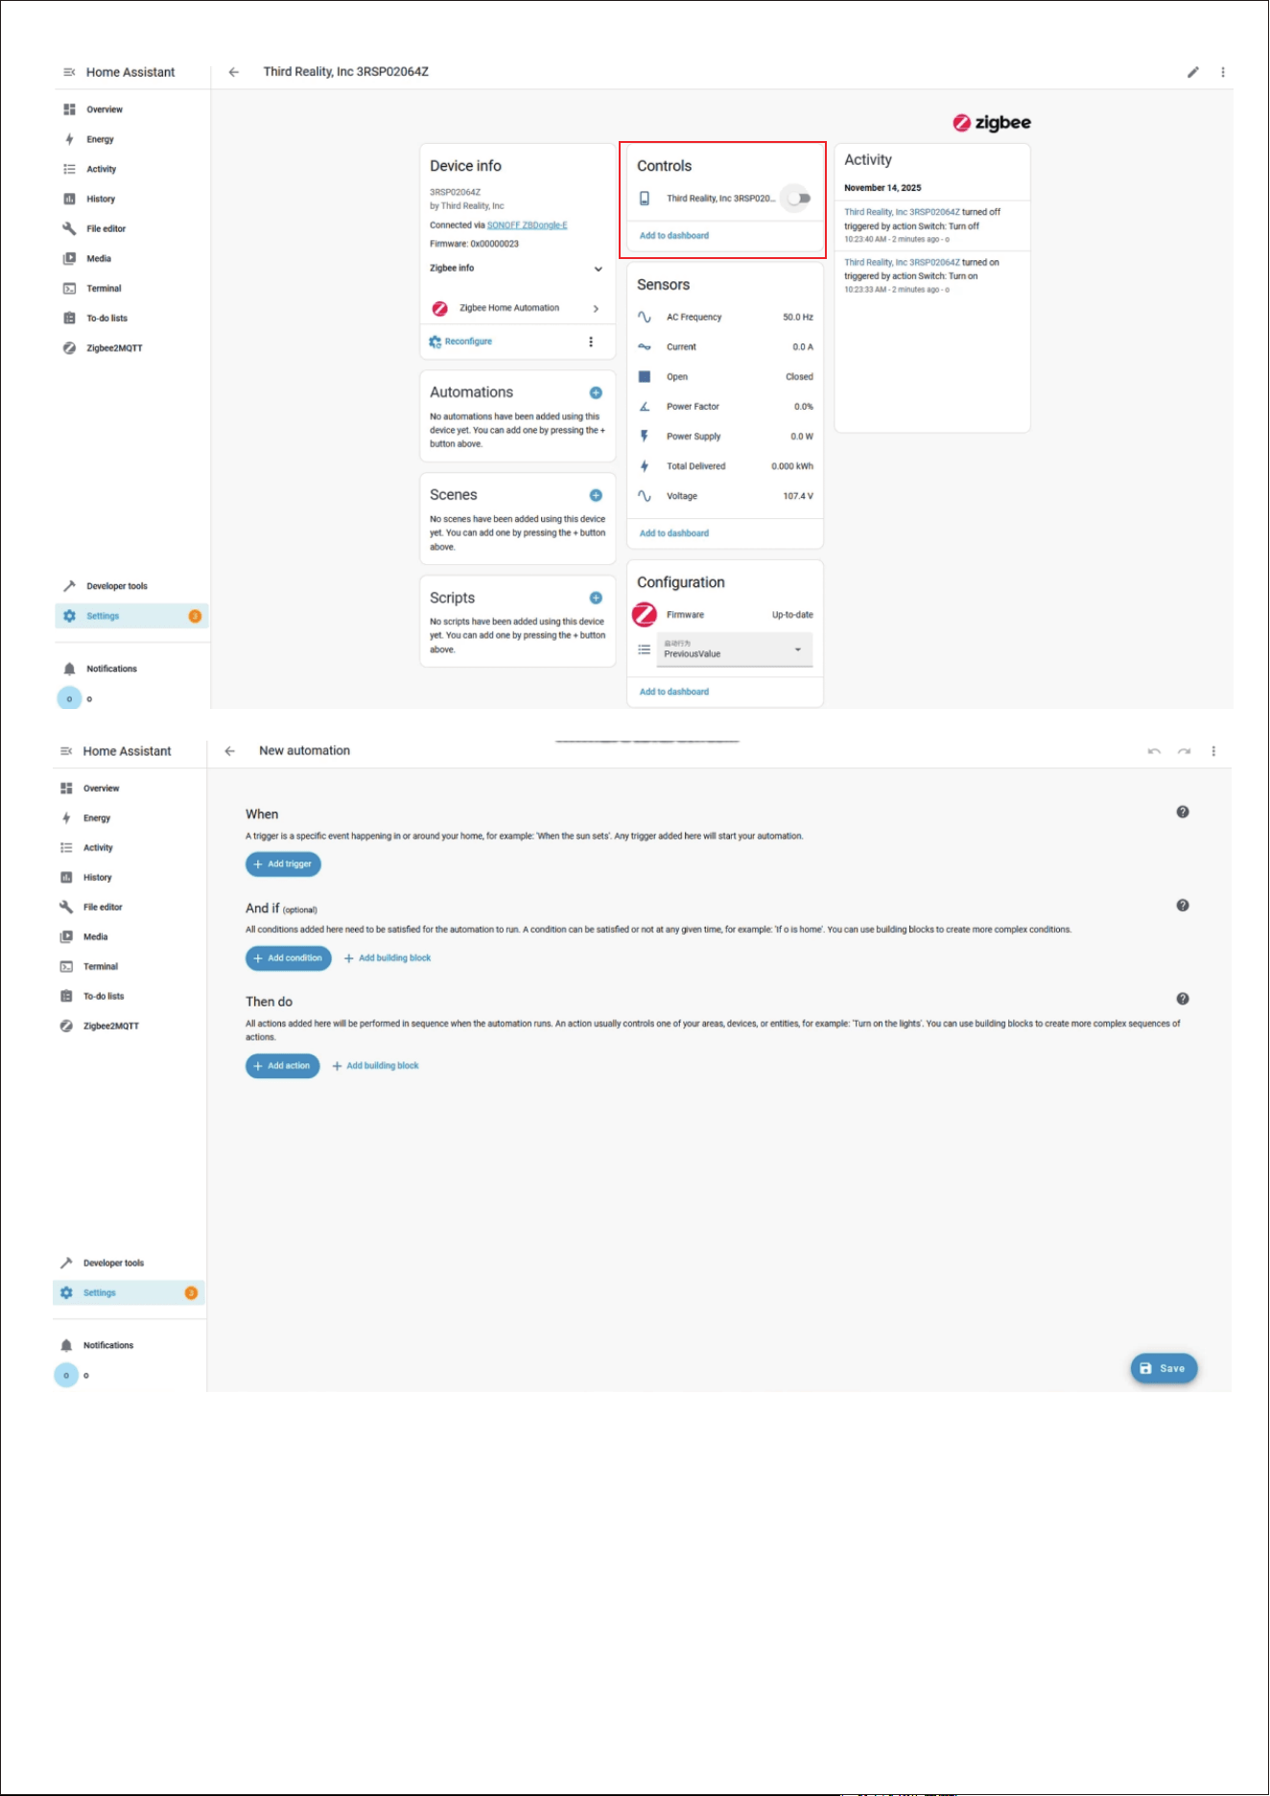The height and width of the screenshot is (1796, 1270).
Task: Open help icon for the When section
Action: (1183, 812)
